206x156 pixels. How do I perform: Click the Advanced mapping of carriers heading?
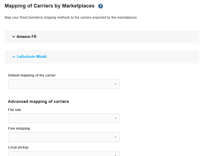click(x=39, y=101)
